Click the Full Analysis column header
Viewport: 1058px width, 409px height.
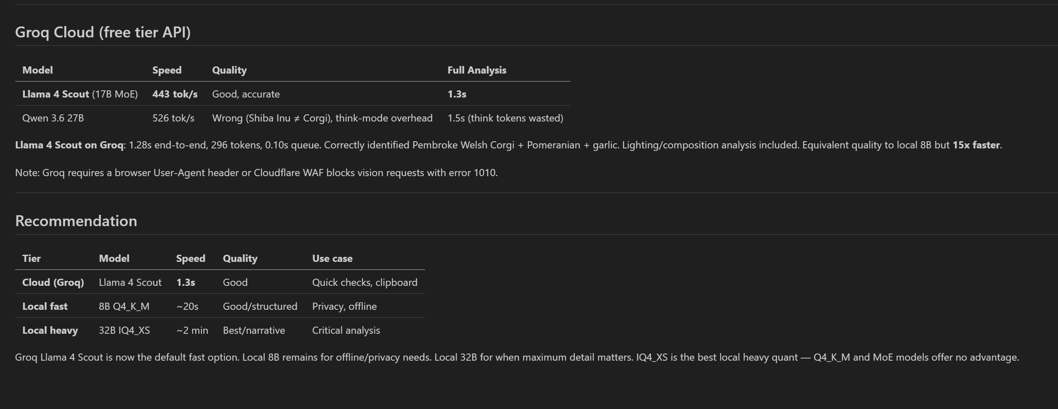point(477,70)
